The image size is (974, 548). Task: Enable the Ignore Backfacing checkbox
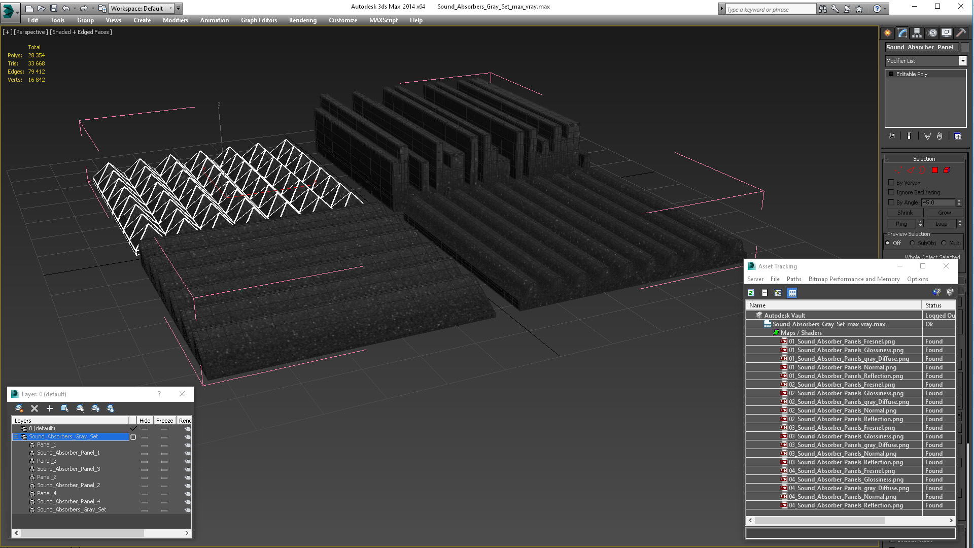[891, 192]
